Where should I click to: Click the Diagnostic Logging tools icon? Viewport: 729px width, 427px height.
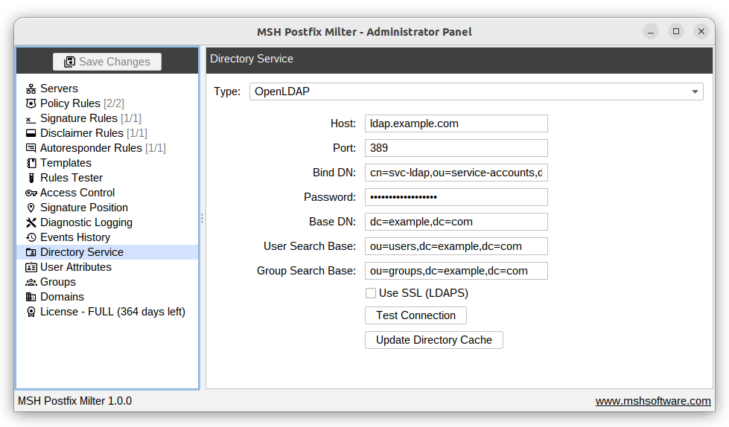click(x=31, y=222)
